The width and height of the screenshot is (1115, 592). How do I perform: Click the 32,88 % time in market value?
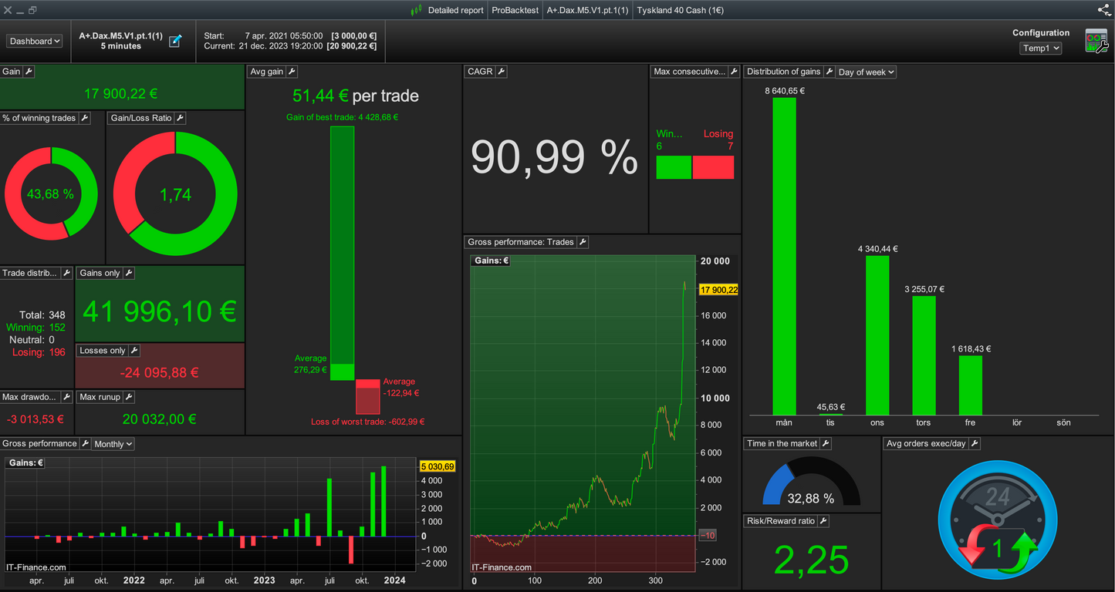click(x=811, y=499)
